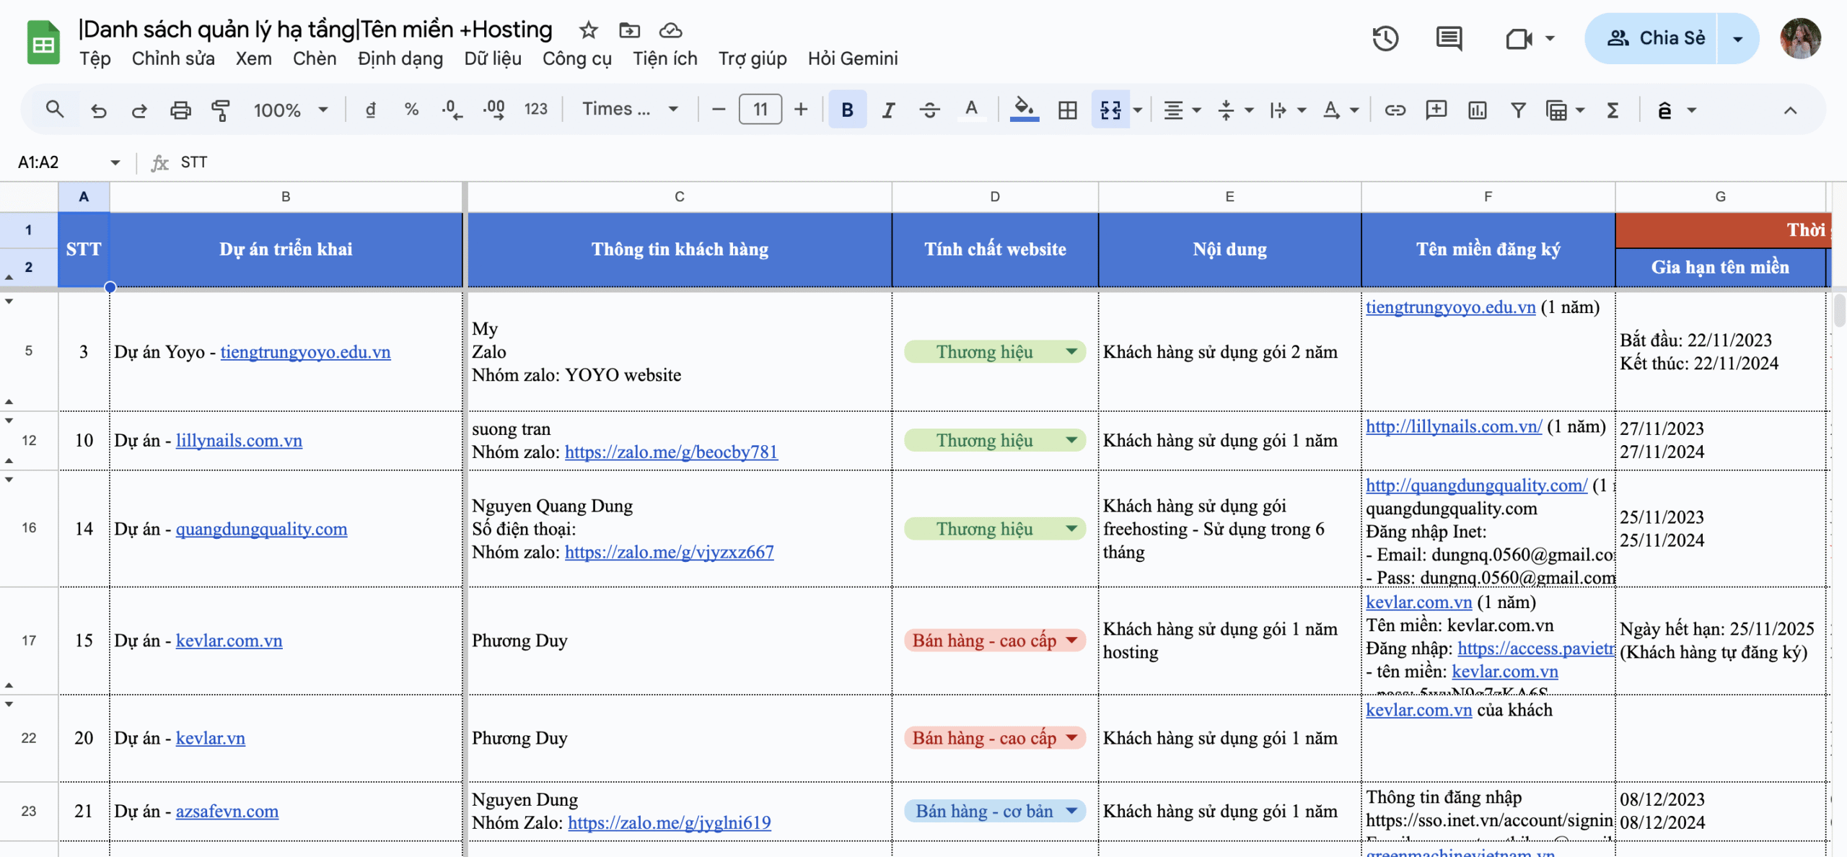The height and width of the screenshot is (857, 1847).
Task: Open the Dữ liệu menu
Action: tap(492, 58)
